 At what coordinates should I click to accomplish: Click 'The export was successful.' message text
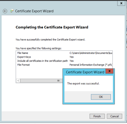point(83,83)
